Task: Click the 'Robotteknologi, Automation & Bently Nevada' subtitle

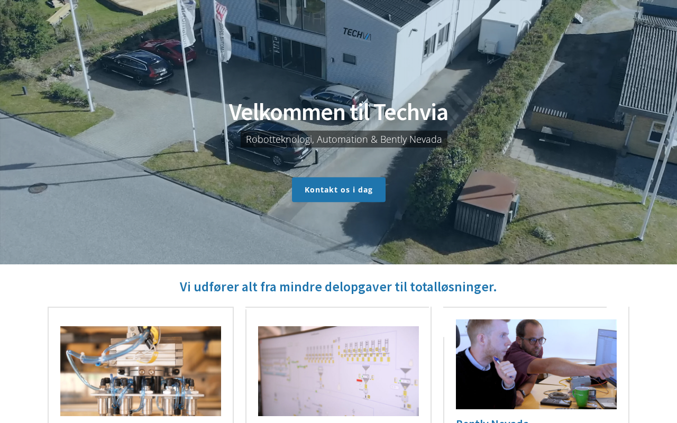Action: tap(344, 139)
